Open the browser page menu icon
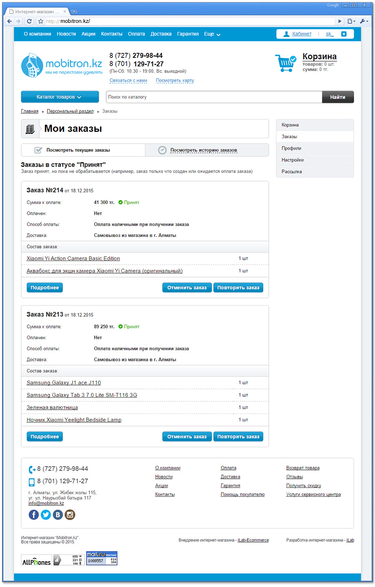This screenshot has width=375, height=587. (351, 21)
